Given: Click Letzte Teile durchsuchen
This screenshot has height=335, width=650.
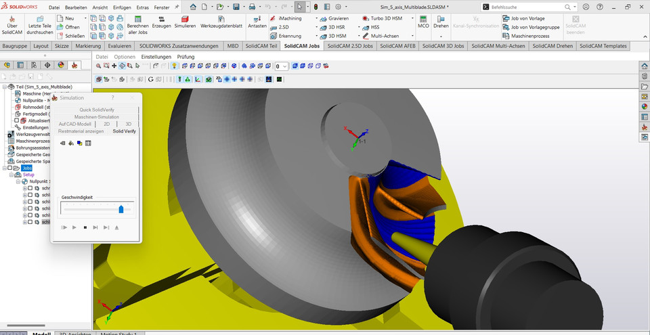Looking at the screenshot, I should point(40,26).
